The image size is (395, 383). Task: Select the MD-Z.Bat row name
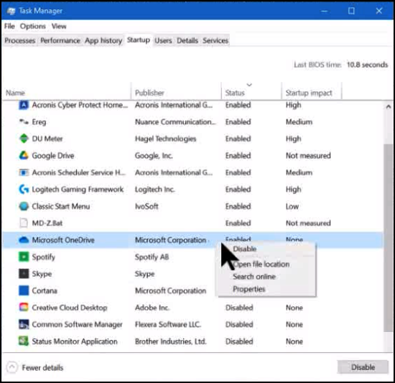47,223
